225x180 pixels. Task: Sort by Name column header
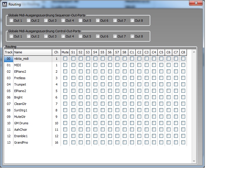[x=33, y=52]
